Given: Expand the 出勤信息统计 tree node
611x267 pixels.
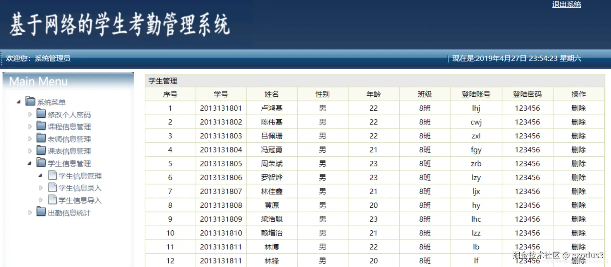Looking at the screenshot, I should (x=30, y=212).
